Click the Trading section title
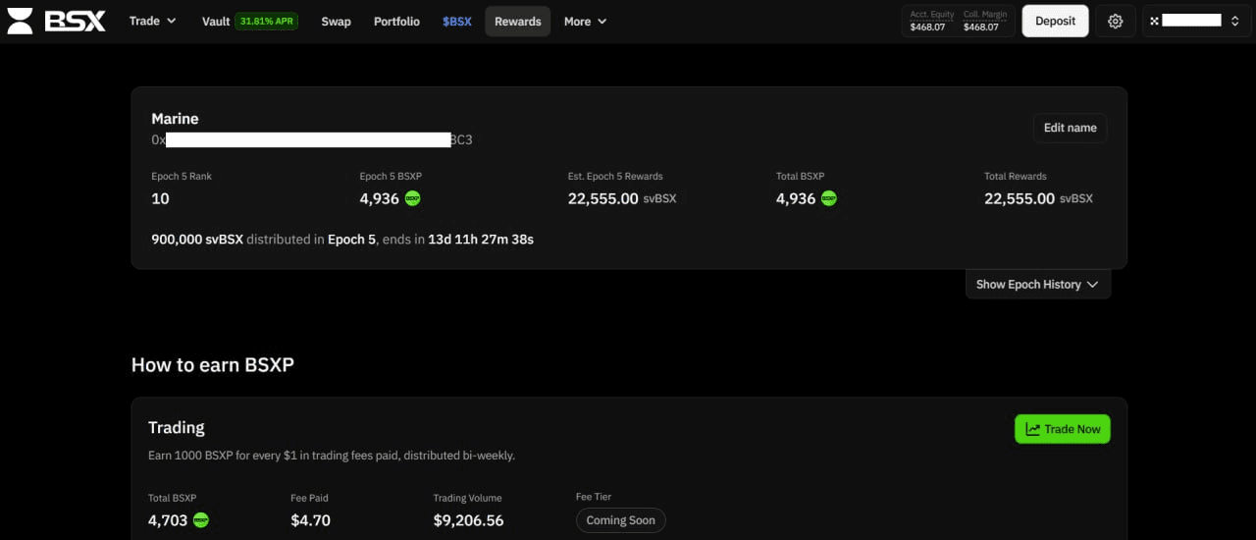1256x540 pixels. coord(177,428)
